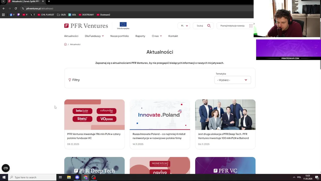Image resolution: width=321 pixels, height=181 pixels.
Task: Open the Nasze portfolio menu item
Action: (x=119, y=36)
